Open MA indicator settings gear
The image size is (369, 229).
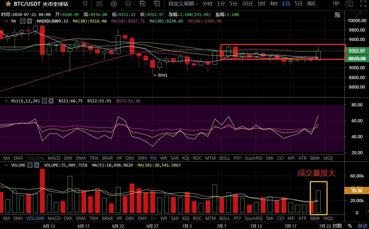point(23,21)
